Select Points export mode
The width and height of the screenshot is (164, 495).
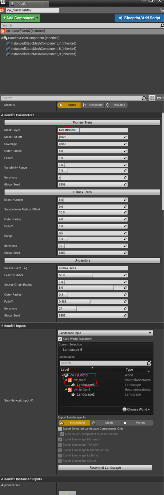(x=137, y=423)
